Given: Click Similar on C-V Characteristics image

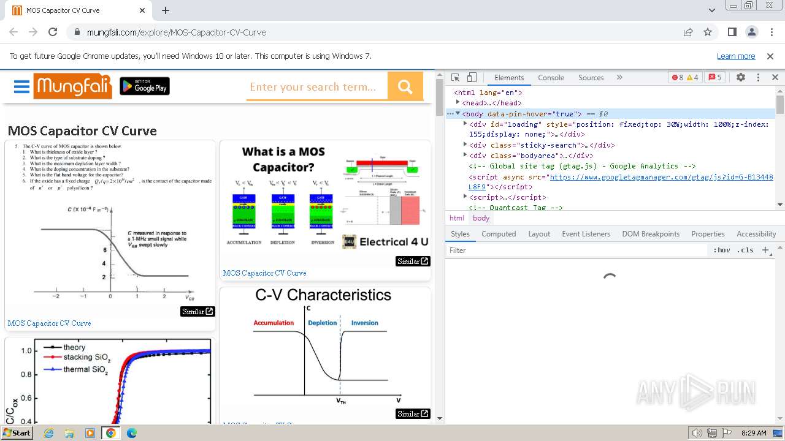Looking at the screenshot, I should click(413, 413).
